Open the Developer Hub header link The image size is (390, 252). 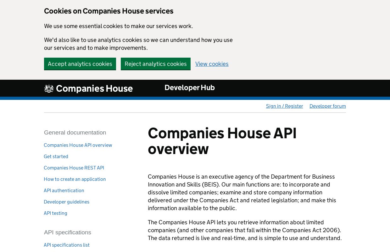coord(190,88)
